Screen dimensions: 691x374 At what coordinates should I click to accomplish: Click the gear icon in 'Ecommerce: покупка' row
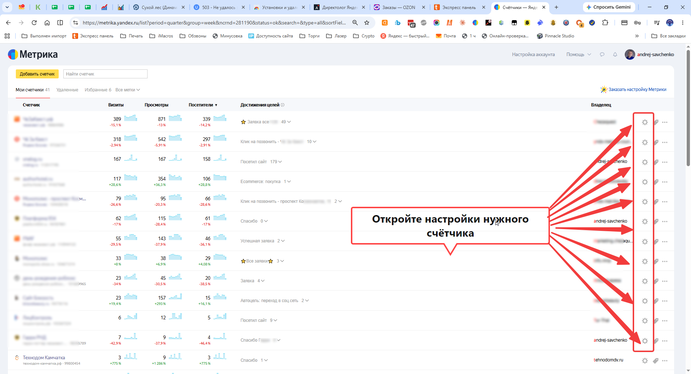pos(645,182)
